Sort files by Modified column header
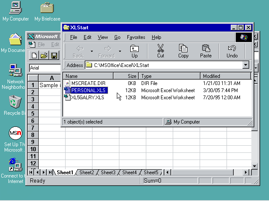 point(226,76)
